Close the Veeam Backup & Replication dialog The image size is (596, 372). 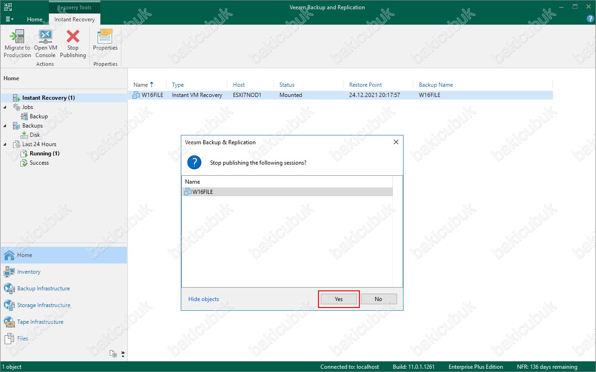[x=396, y=142]
